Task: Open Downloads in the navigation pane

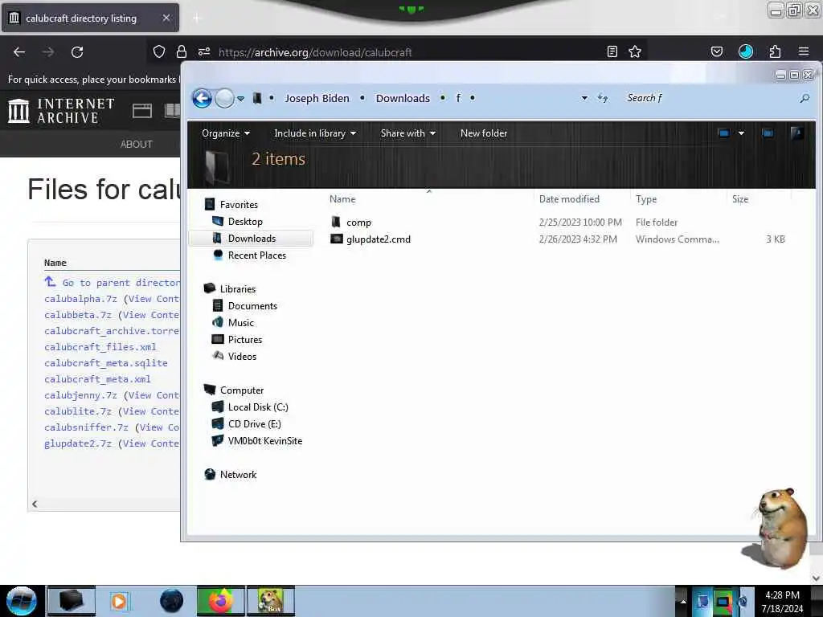Action: (252, 238)
